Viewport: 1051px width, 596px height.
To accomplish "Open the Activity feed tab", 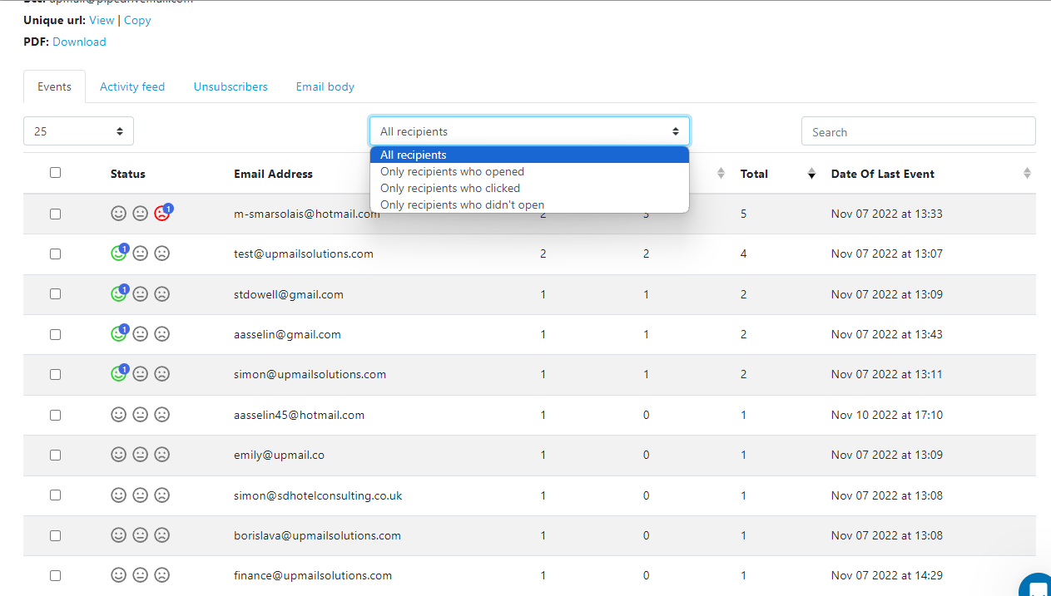I will [132, 86].
